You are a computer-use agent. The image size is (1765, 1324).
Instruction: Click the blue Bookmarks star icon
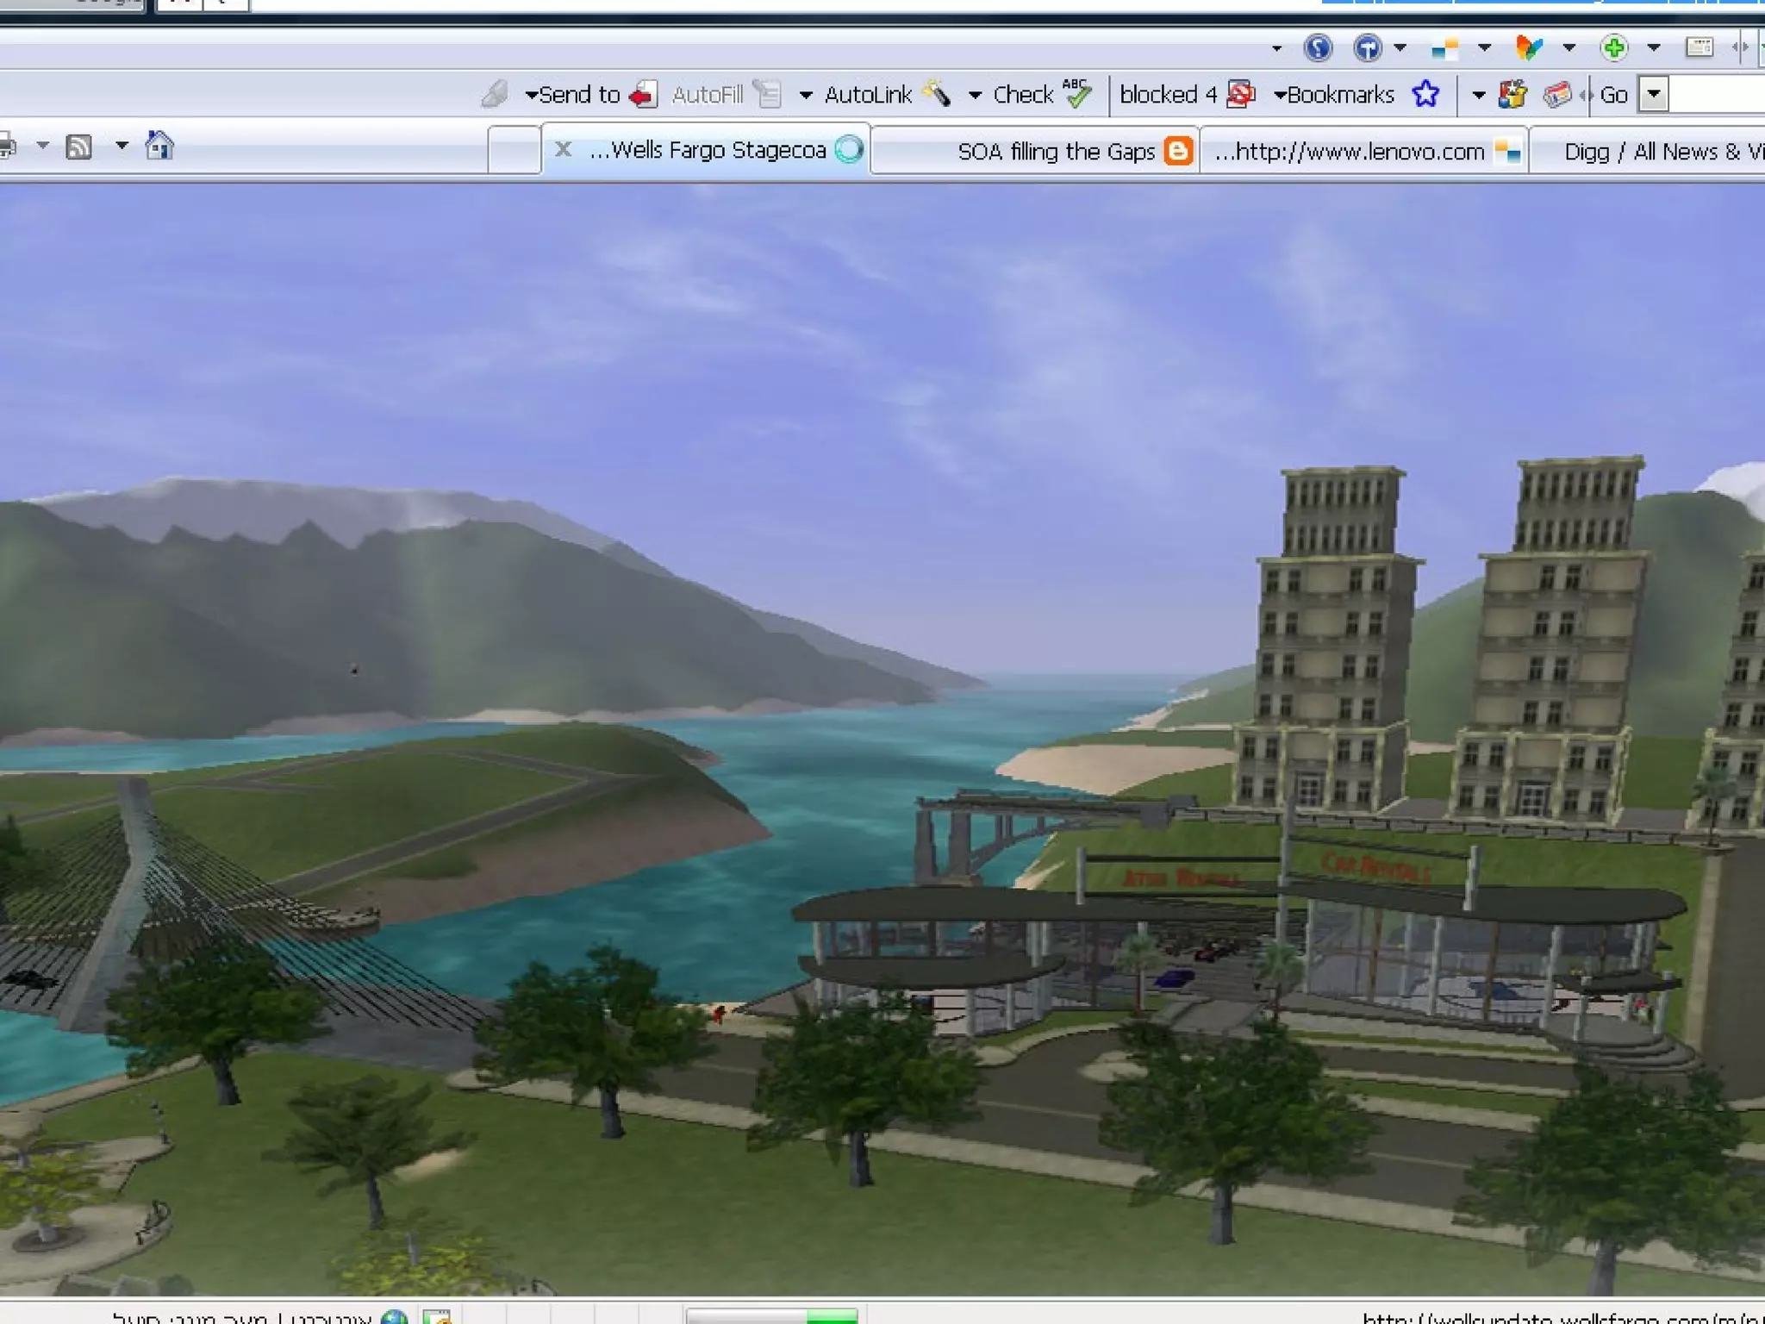tap(1425, 94)
